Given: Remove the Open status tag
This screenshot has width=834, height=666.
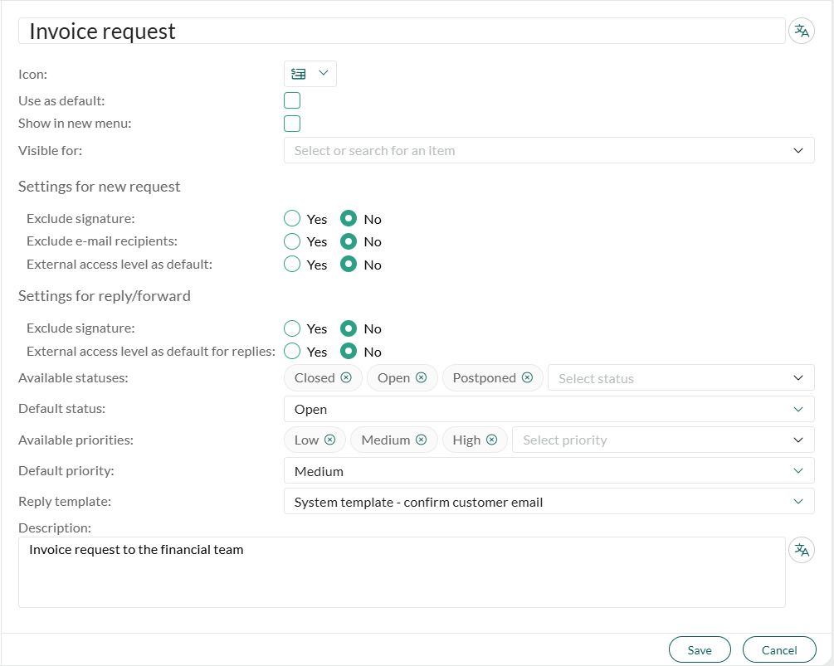Looking at the screenshot, I should point(422,377).
